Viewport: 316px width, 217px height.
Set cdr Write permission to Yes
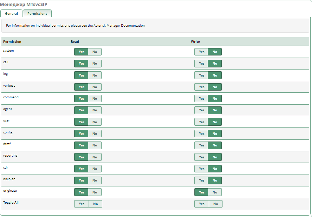tap(201, 169)
